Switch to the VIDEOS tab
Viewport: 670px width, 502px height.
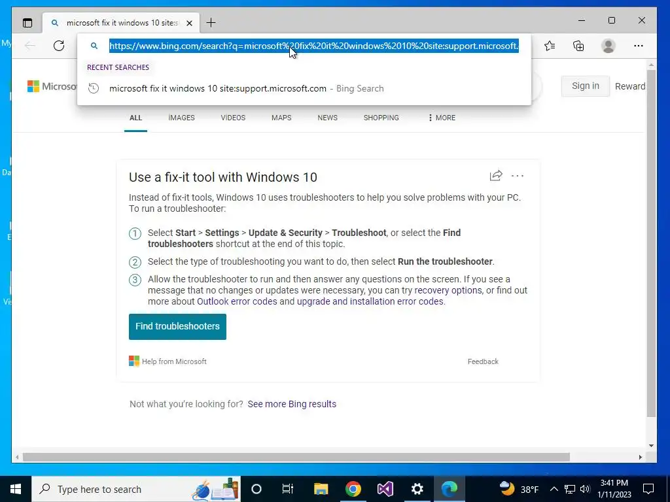233,118
